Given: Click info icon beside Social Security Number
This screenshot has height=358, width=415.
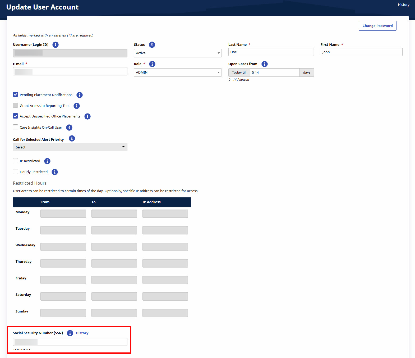Looking at the screenshot, I should coord(70,333).
